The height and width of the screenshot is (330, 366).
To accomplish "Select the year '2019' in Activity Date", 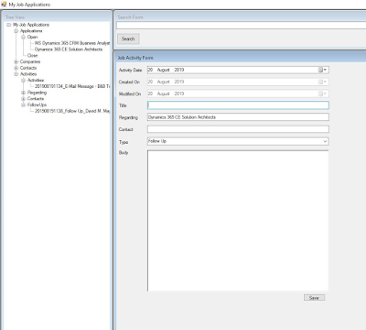I will [179, 70].
